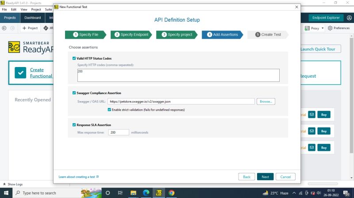Click the second Buy button

tap(324, 131)
